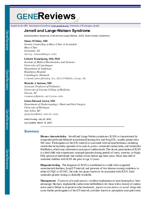Select the bottom vertical GeneReviews sidebar label
Viewport: 165px width, 214px height.
7,159
